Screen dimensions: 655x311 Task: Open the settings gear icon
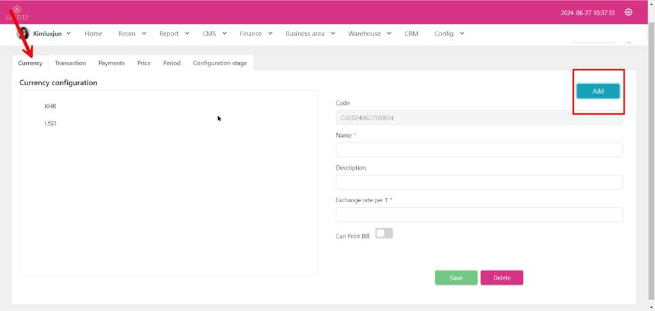628,12
